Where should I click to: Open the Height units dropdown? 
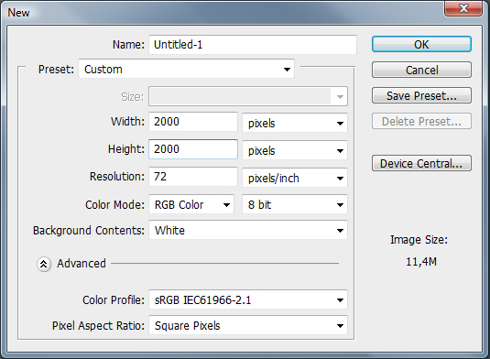tap(295, 150)
